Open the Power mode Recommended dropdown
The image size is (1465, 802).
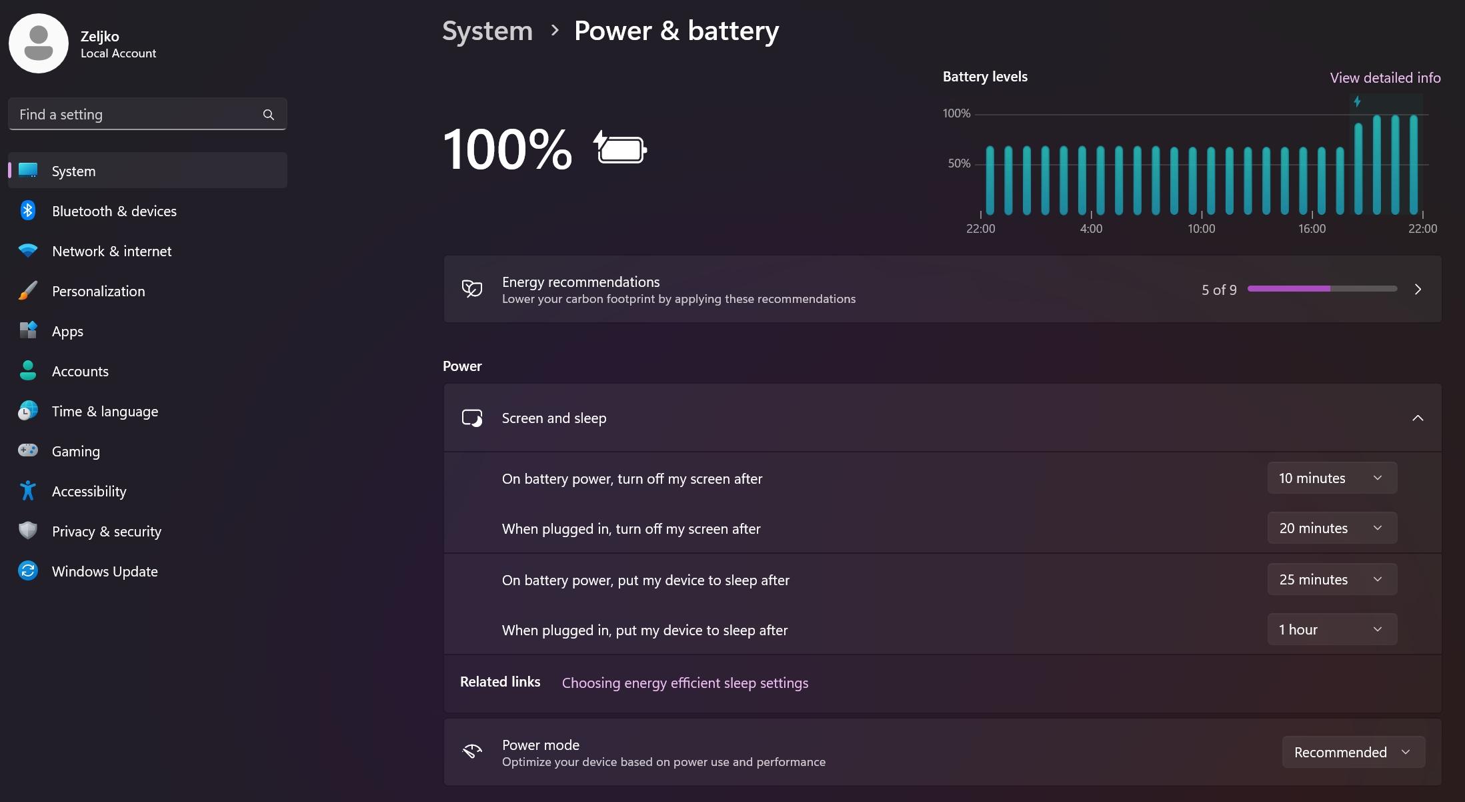1354,753
